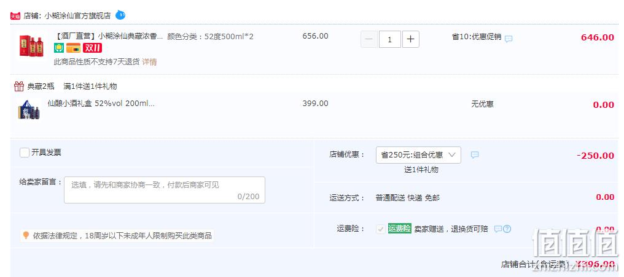The height and width of the screenshot is (277, 624).
Task: Click the 满1件送1件礼物 promotion text
Action: pyautogui.click(x=90, y=86)
